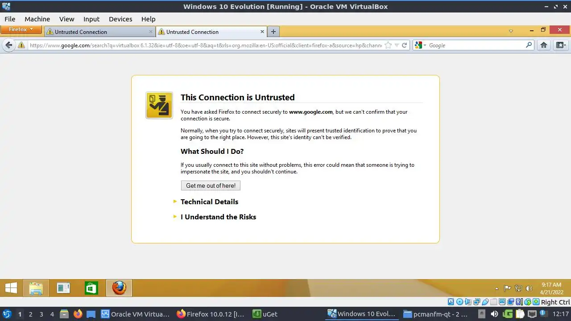Image resolution: width=571 pixels, height=321 pixels.
Task: Click VirtualBox audio indicator icon
Action: tap(468, 302)
